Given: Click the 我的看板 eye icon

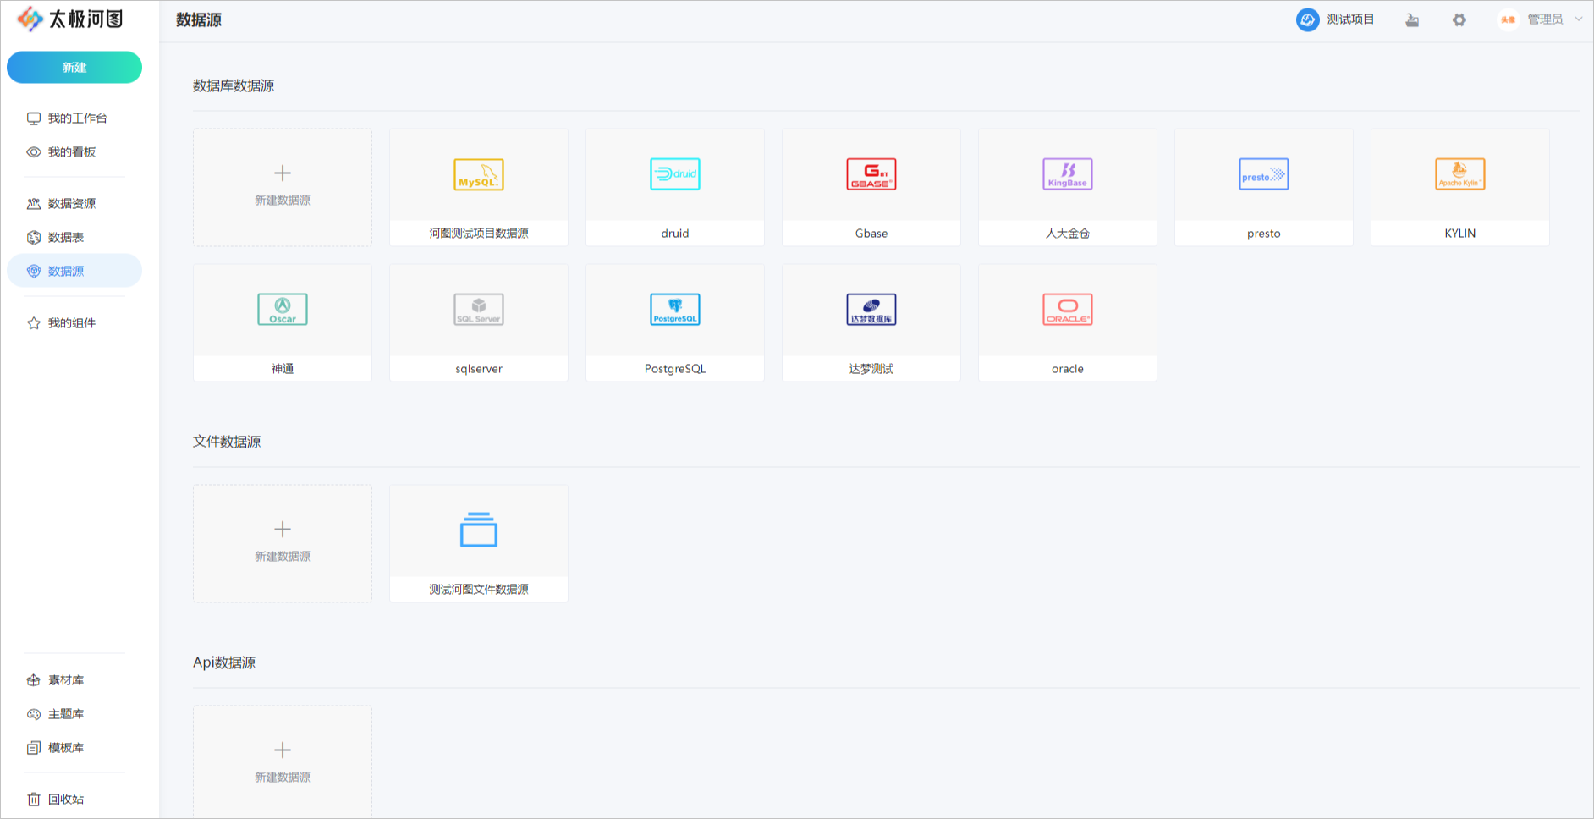Looking at the screenshot, I should pos(34,152).
